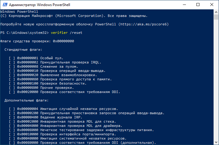The image size is (219, 145).
Task: Click the bracket box for Слежение за пулом
Action: pos(12,66)
